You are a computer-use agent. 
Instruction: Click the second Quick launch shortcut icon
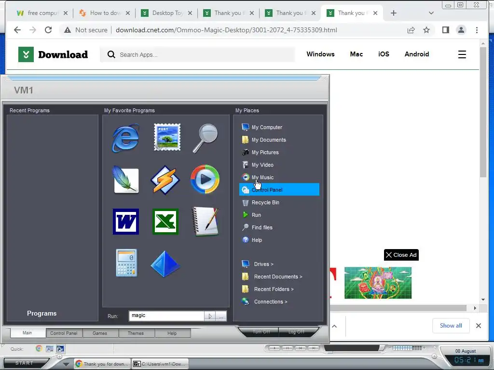click(x=50, y=349)
